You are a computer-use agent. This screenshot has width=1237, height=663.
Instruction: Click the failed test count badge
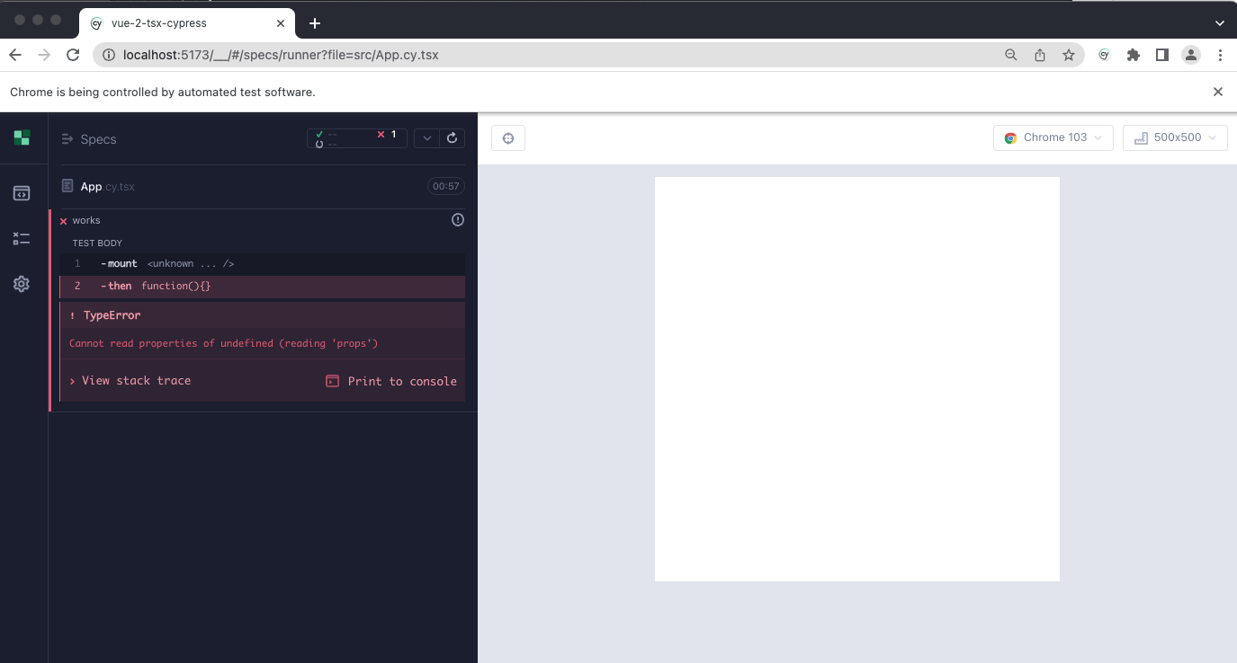point(387,135)
